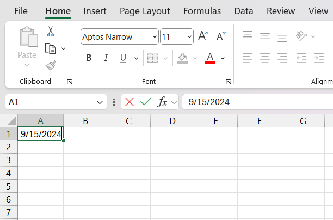
Task: Click the Fill Color bucket icon
Action: (182, 58)
